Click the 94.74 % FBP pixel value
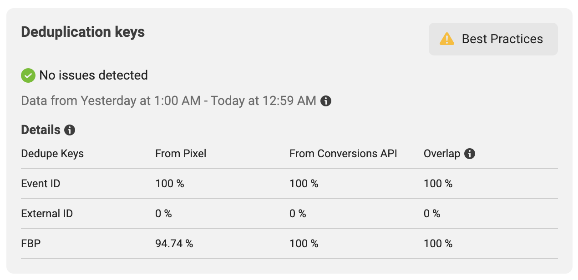The image size is (578, 280). point(174,244)
